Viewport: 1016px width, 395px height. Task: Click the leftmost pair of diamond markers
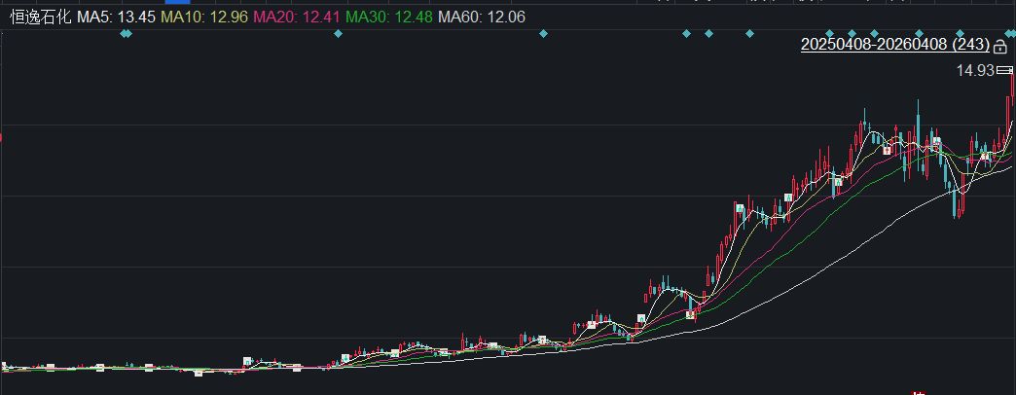pyautogui.click(x=126, y=34)
